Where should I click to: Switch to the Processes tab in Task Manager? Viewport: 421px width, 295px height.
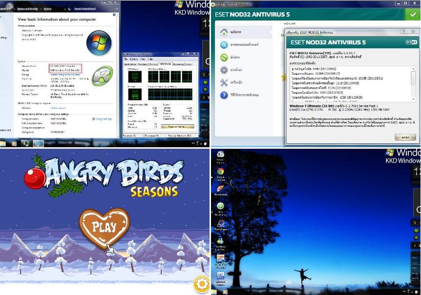142,64
